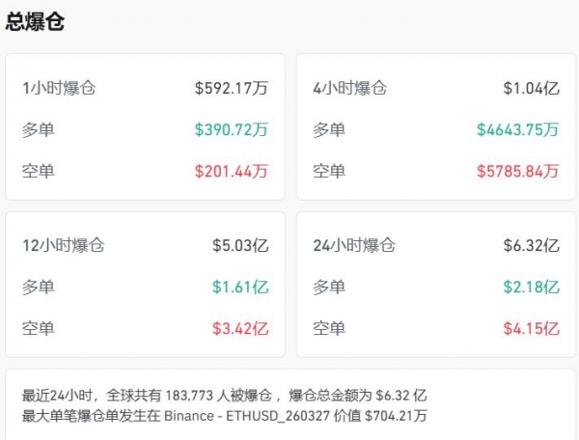Click the 总爆仓 section heading
This screenshot has height=440, width=579.
pyautogui.click(x=36, y=22)
